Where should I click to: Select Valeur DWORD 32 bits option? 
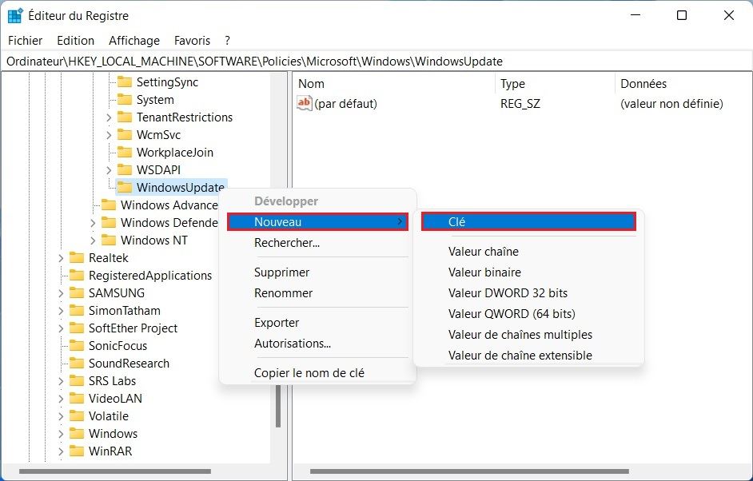508,292
